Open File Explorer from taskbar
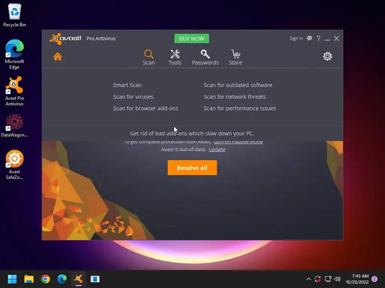Viewport: 385px width, 288px height. 29,279
